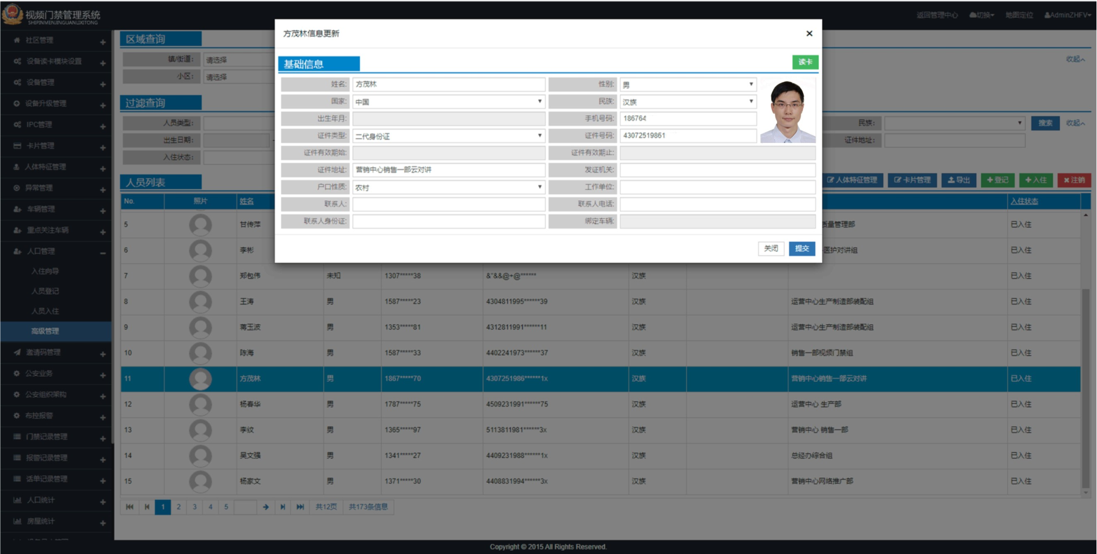Viewport: 1097px width, 554px height.
Task: Submit the form with 提交 button
Action: [802, 248]
